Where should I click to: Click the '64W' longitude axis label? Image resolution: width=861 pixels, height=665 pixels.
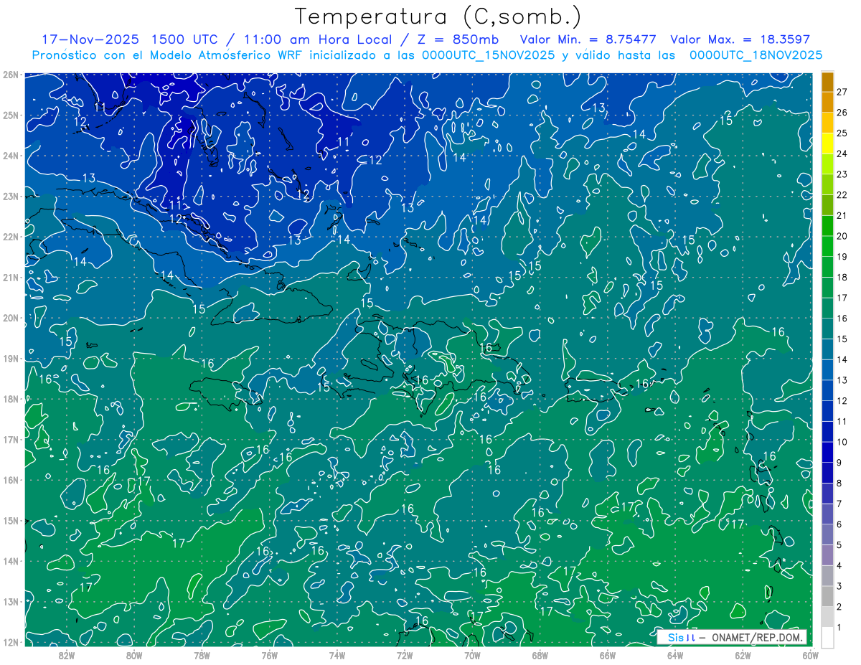point(675,654)
